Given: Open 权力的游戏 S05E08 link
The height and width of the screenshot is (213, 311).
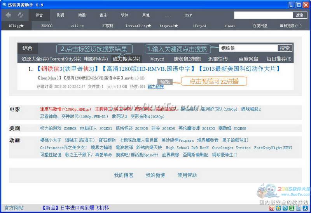Looking at the screenshot, I should pos(58,128).
